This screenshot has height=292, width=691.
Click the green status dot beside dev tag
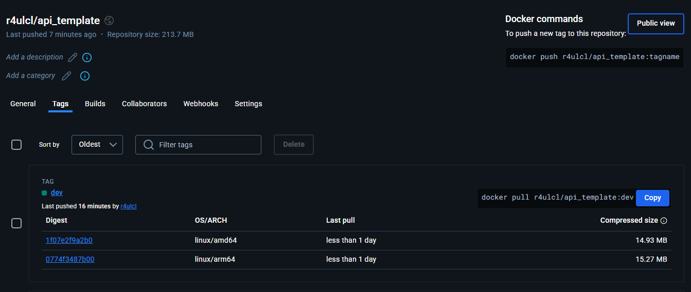pyautogui.click(x=44, y=193)
